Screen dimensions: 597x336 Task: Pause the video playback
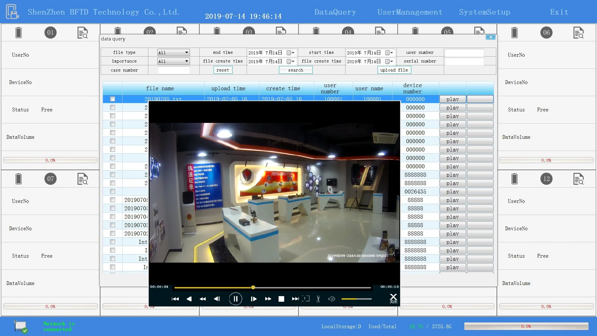(x=235, y=299)
